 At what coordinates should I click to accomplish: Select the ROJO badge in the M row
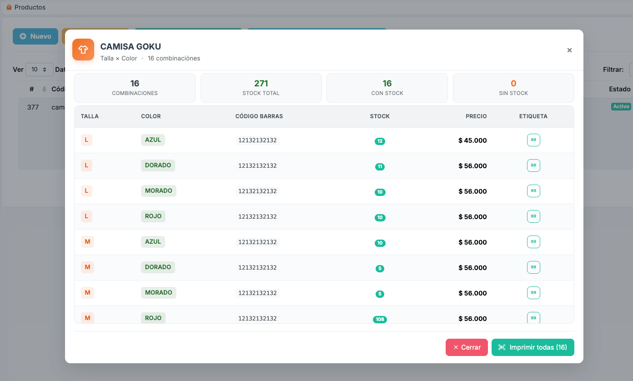tap(153, 318)
